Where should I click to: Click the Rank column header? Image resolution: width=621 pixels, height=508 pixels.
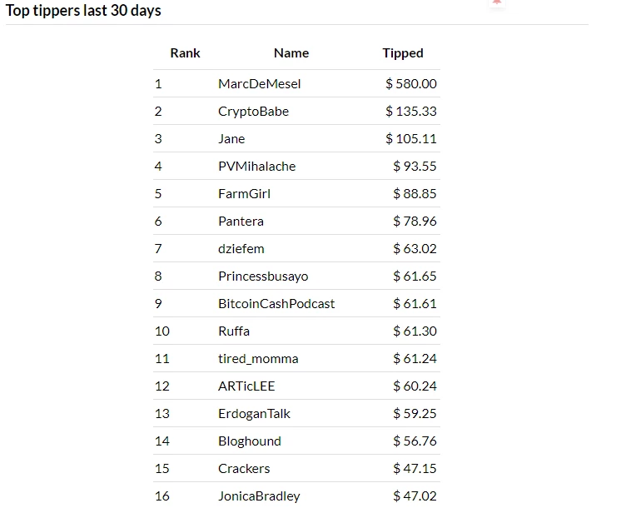pyautogui.click(x=185, y=53)
